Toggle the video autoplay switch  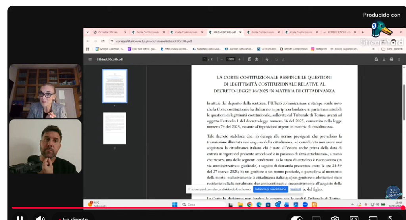(297, 218)
